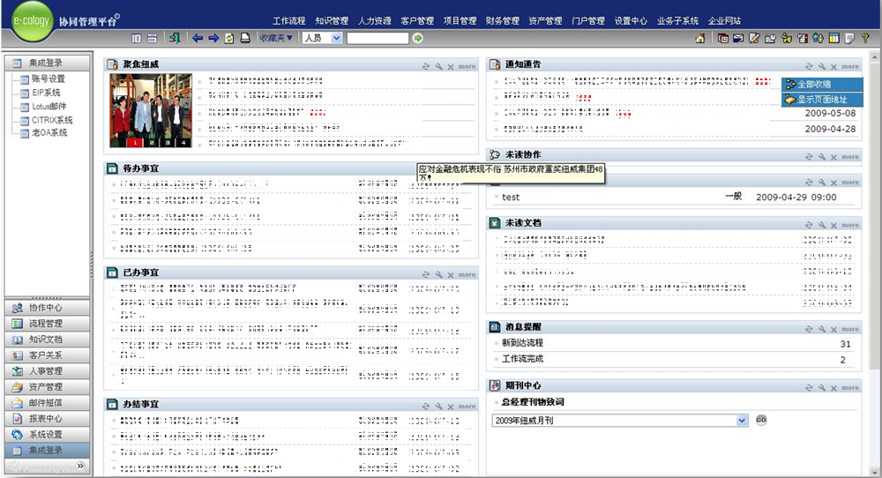The width and height of the screenshot is (882, 478).
Task: Open the 新到达流程 reminder link
Action: pos(522,343)
